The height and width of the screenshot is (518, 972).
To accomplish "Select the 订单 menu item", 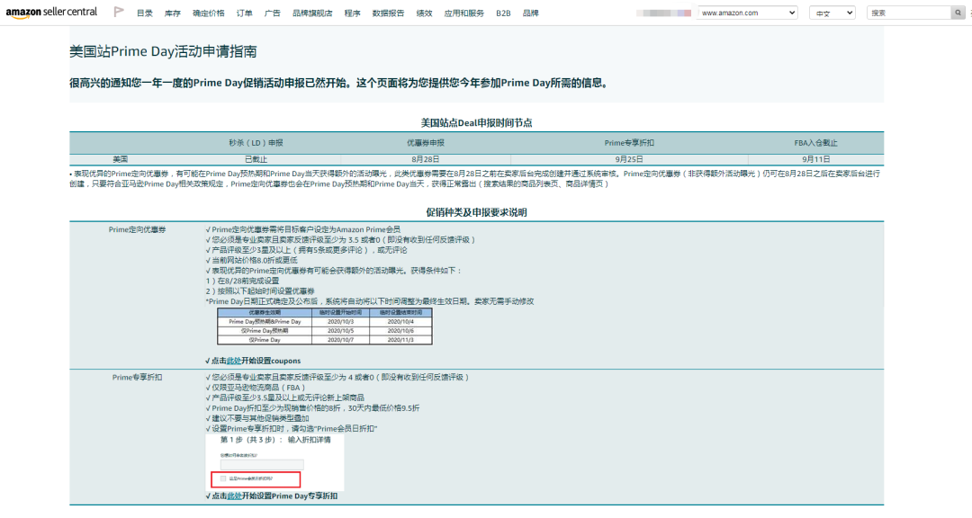I will click(243, 13).
